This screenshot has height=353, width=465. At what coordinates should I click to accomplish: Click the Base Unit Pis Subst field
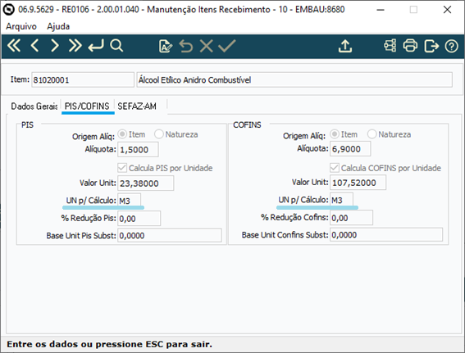(x=170, y=235)
